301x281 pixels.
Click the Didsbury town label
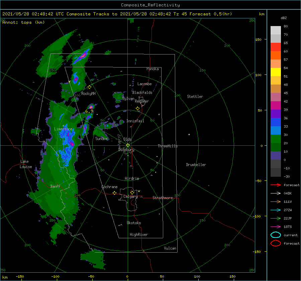(x=126, y=150)
